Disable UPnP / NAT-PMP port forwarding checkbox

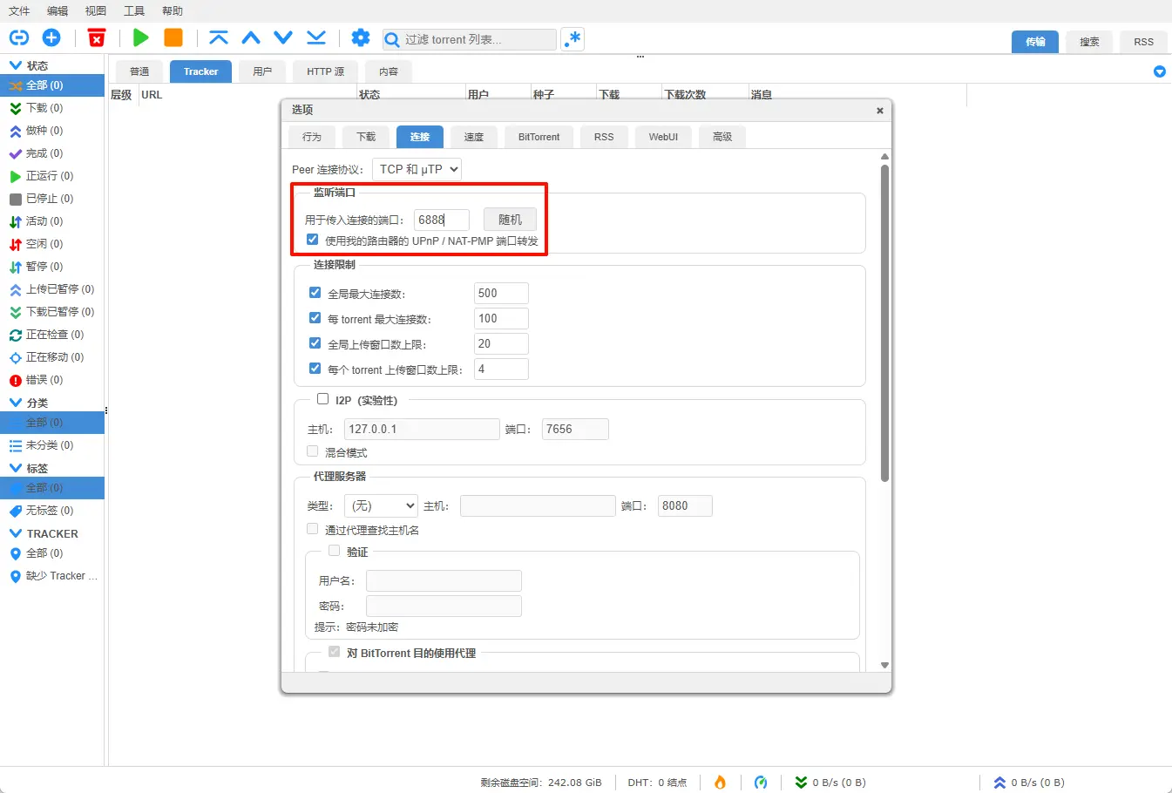pyautogui.click(x=313, y=240)
